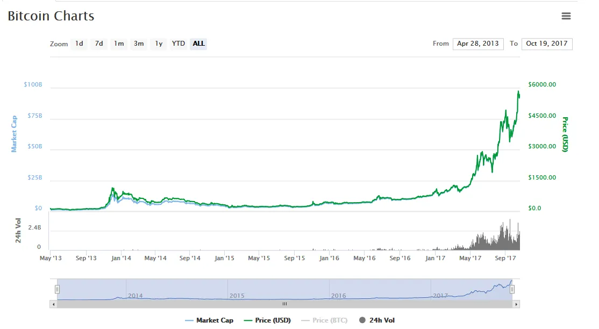Click the 24h Vol axis title
The width and height of the screenshot is (599, 329).
(x=18, y=231)
